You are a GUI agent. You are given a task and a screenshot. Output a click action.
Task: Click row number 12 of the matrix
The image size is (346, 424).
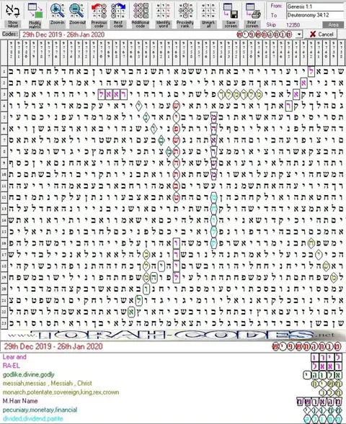(x=4, y=197)
